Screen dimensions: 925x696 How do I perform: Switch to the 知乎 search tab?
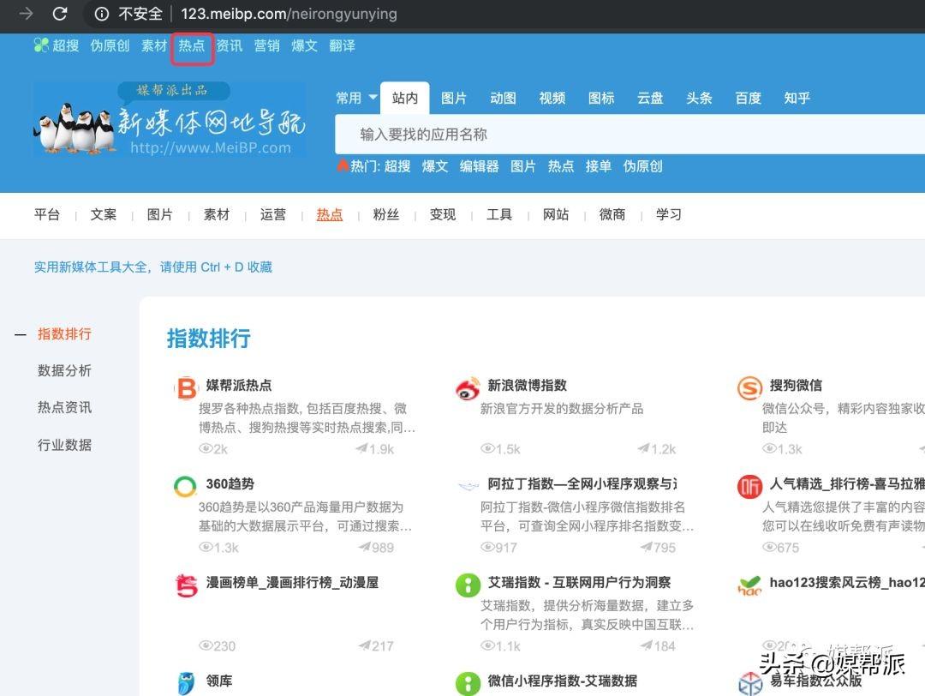pos(797,98)
